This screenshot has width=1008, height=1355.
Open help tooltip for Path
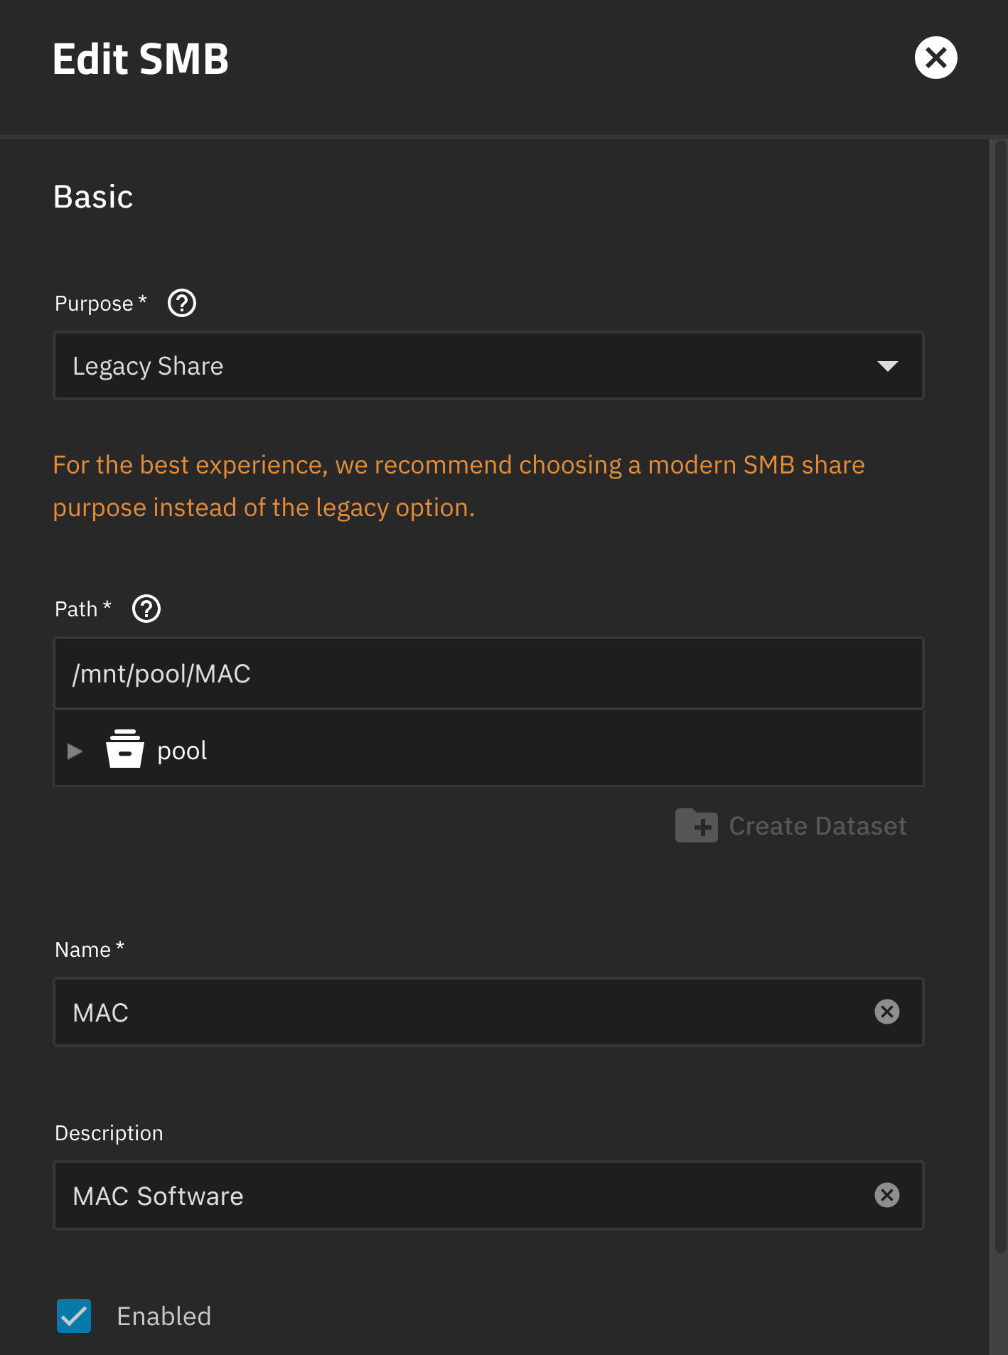[146, 609]
